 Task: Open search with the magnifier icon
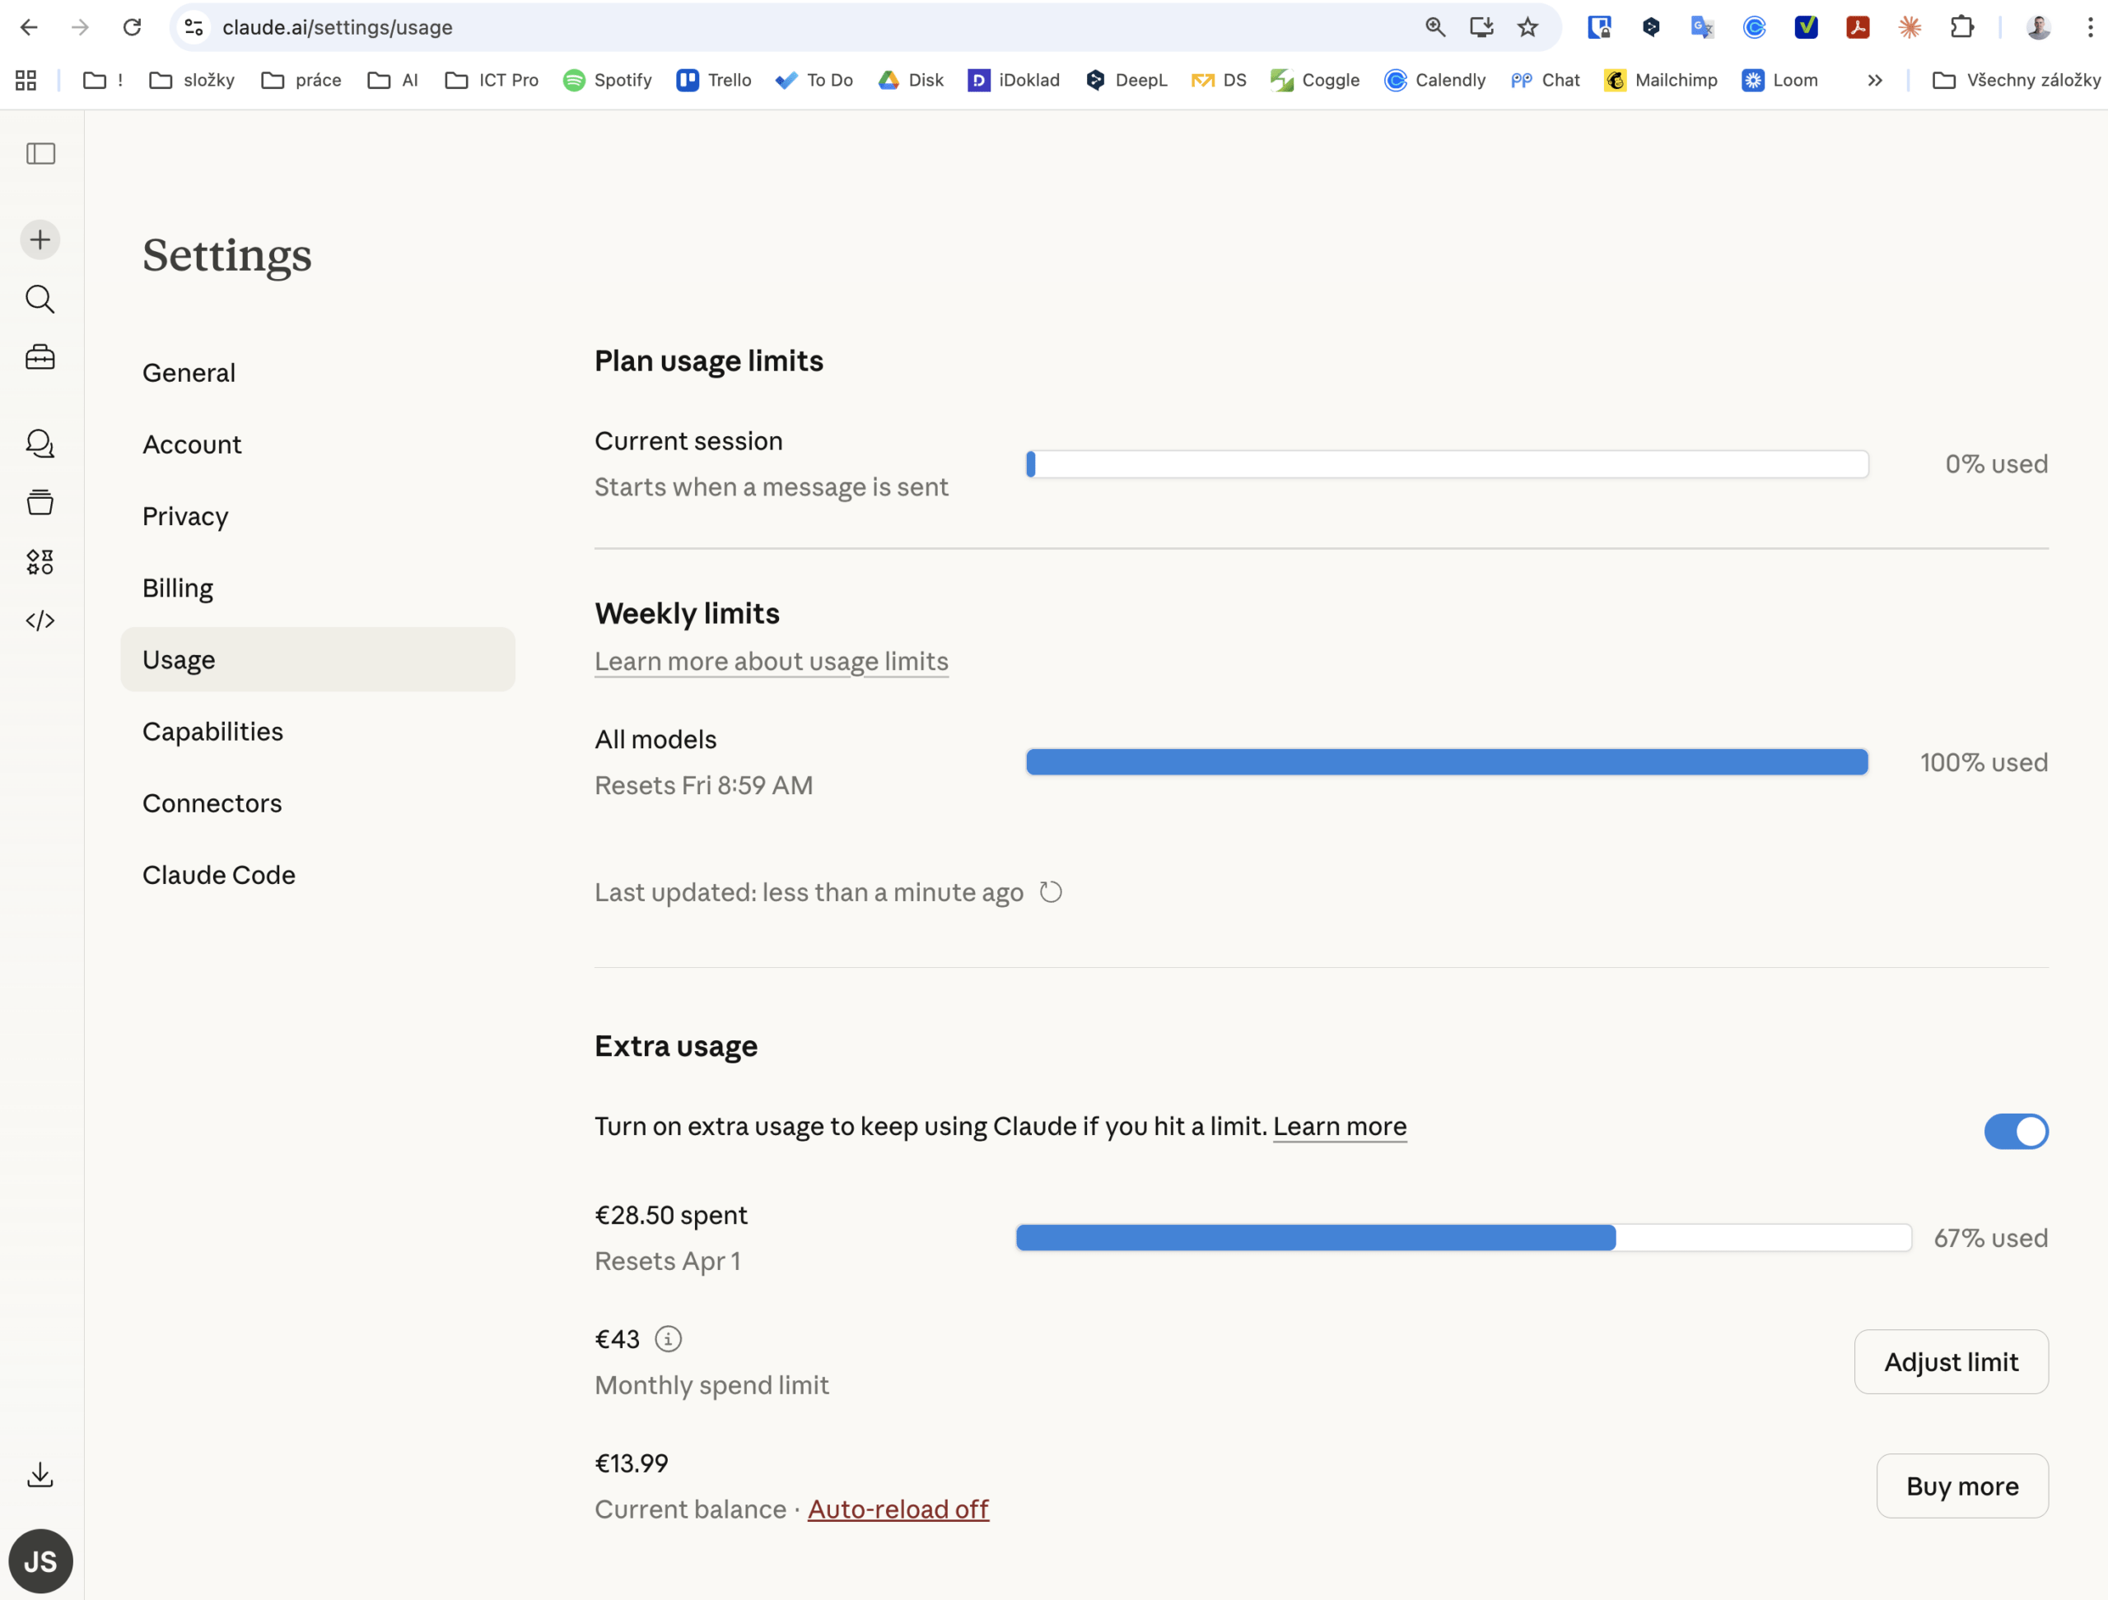coord(40,299)
